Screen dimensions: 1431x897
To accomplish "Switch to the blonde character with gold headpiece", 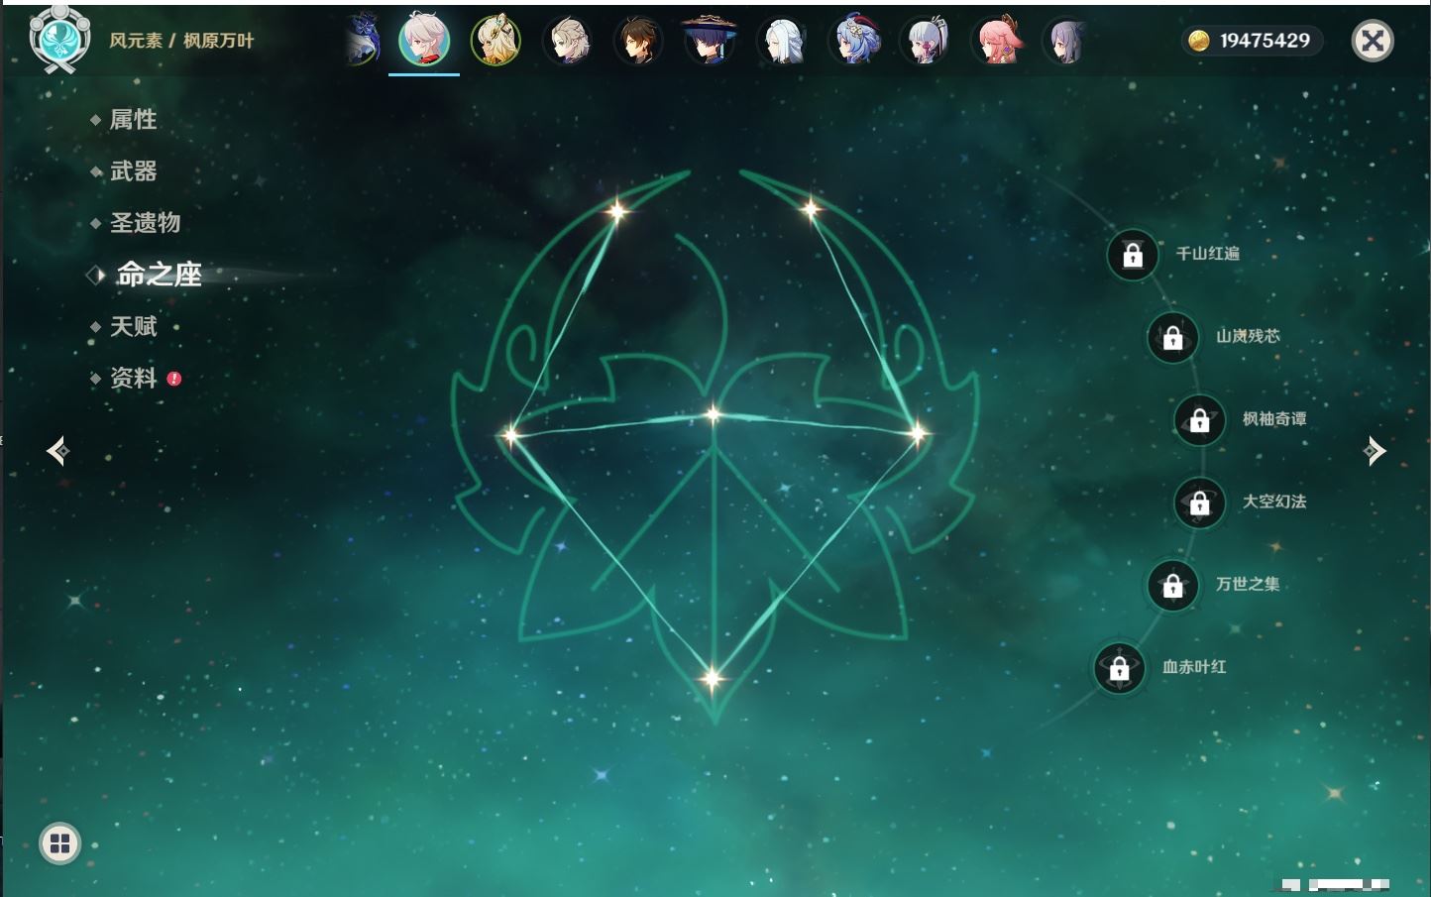I will [x=495, y=41].
